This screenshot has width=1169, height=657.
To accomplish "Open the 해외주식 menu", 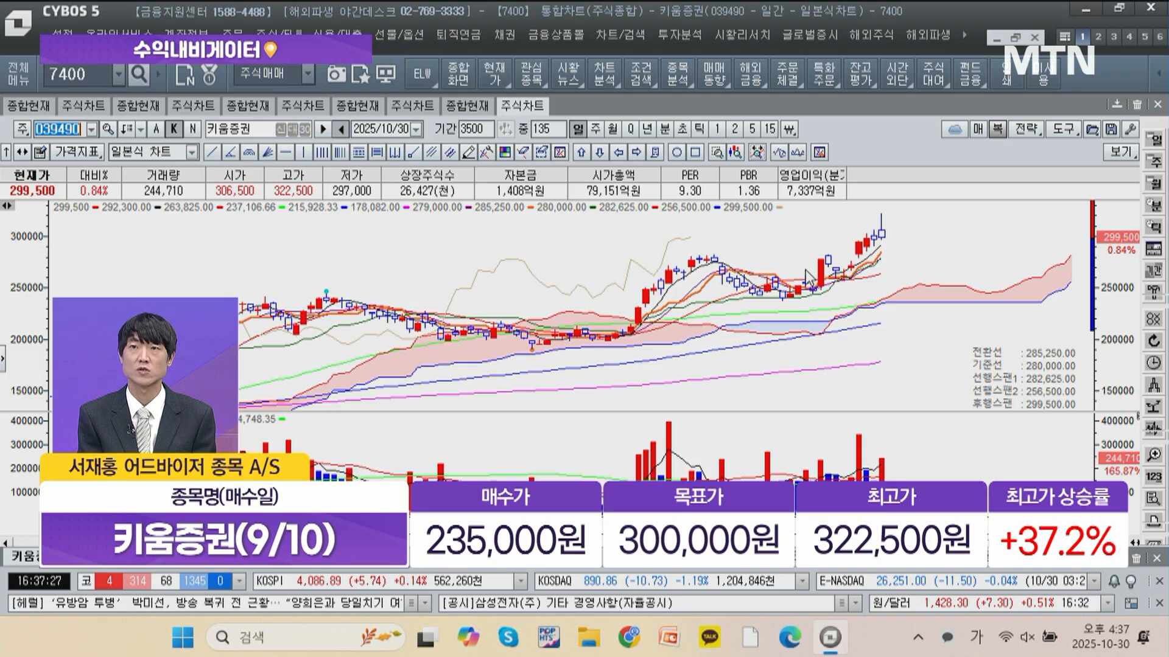I will (871, 35).
